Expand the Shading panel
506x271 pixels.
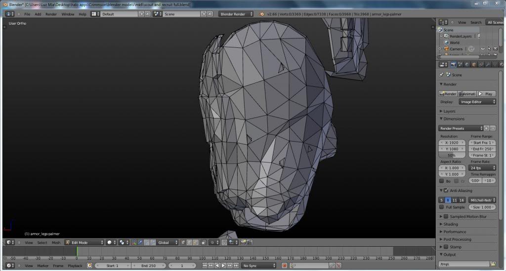pos(450,224)
